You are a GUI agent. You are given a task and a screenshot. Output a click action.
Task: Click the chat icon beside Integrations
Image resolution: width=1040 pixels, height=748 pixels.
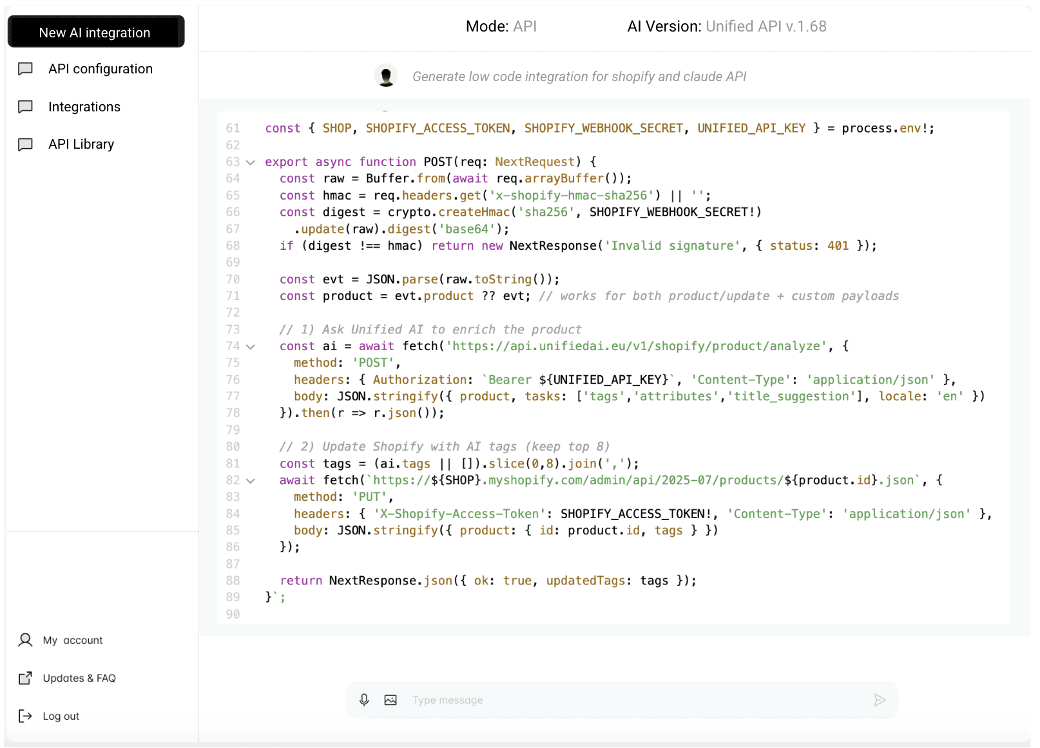(x=25, y=107)
